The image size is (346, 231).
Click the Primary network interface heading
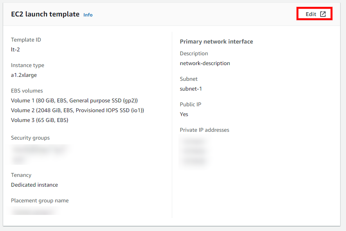click(216, 41)
